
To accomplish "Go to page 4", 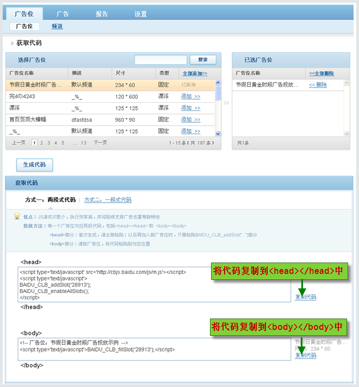I will click(x=56, y=143).
